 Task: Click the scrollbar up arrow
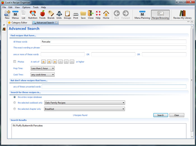192,27
